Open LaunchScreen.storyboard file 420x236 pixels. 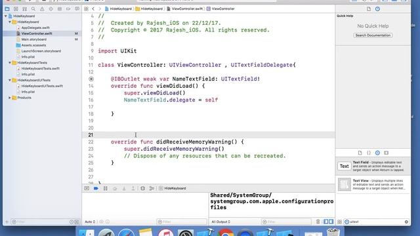pos(42,51)
